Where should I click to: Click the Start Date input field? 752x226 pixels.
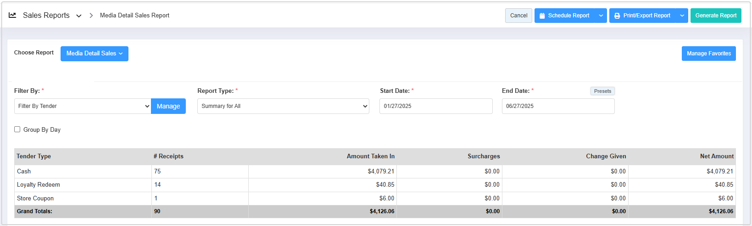pos(436,106)
